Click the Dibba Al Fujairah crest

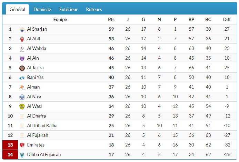22,155
